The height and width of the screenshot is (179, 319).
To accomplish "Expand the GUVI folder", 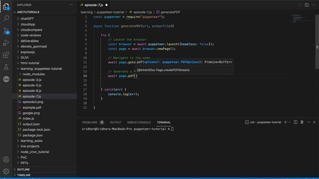I will [x=24, y=58].
